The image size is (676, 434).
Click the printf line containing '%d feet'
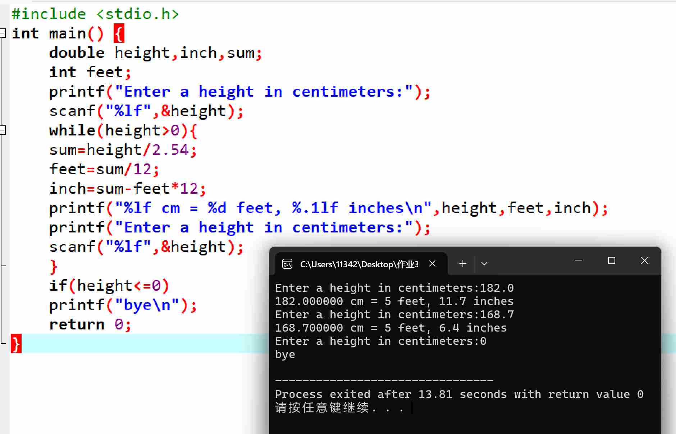[329, 208]
